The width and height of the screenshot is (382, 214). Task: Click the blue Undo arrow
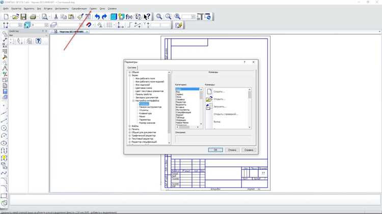[97, 17]
